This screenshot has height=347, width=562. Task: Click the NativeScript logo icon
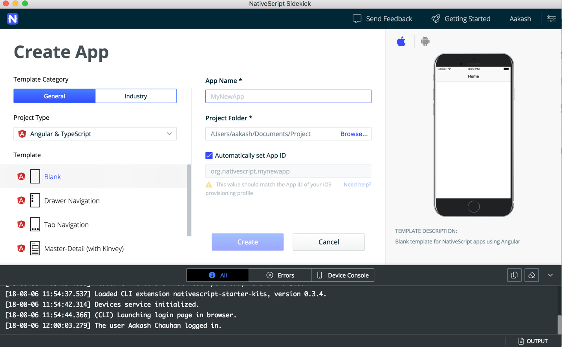coord(13,19)
